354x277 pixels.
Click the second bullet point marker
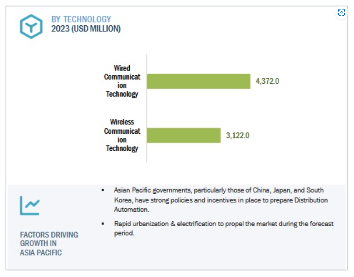pos(103,224)
